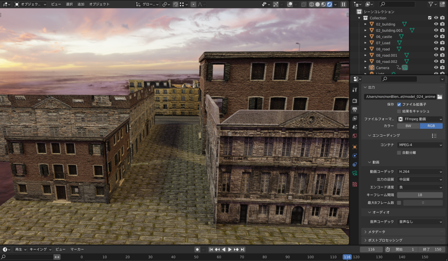Open the encoding presets list icon
Image resolution: width=448 pixels, height=261 pixels.
click(434, 136)
